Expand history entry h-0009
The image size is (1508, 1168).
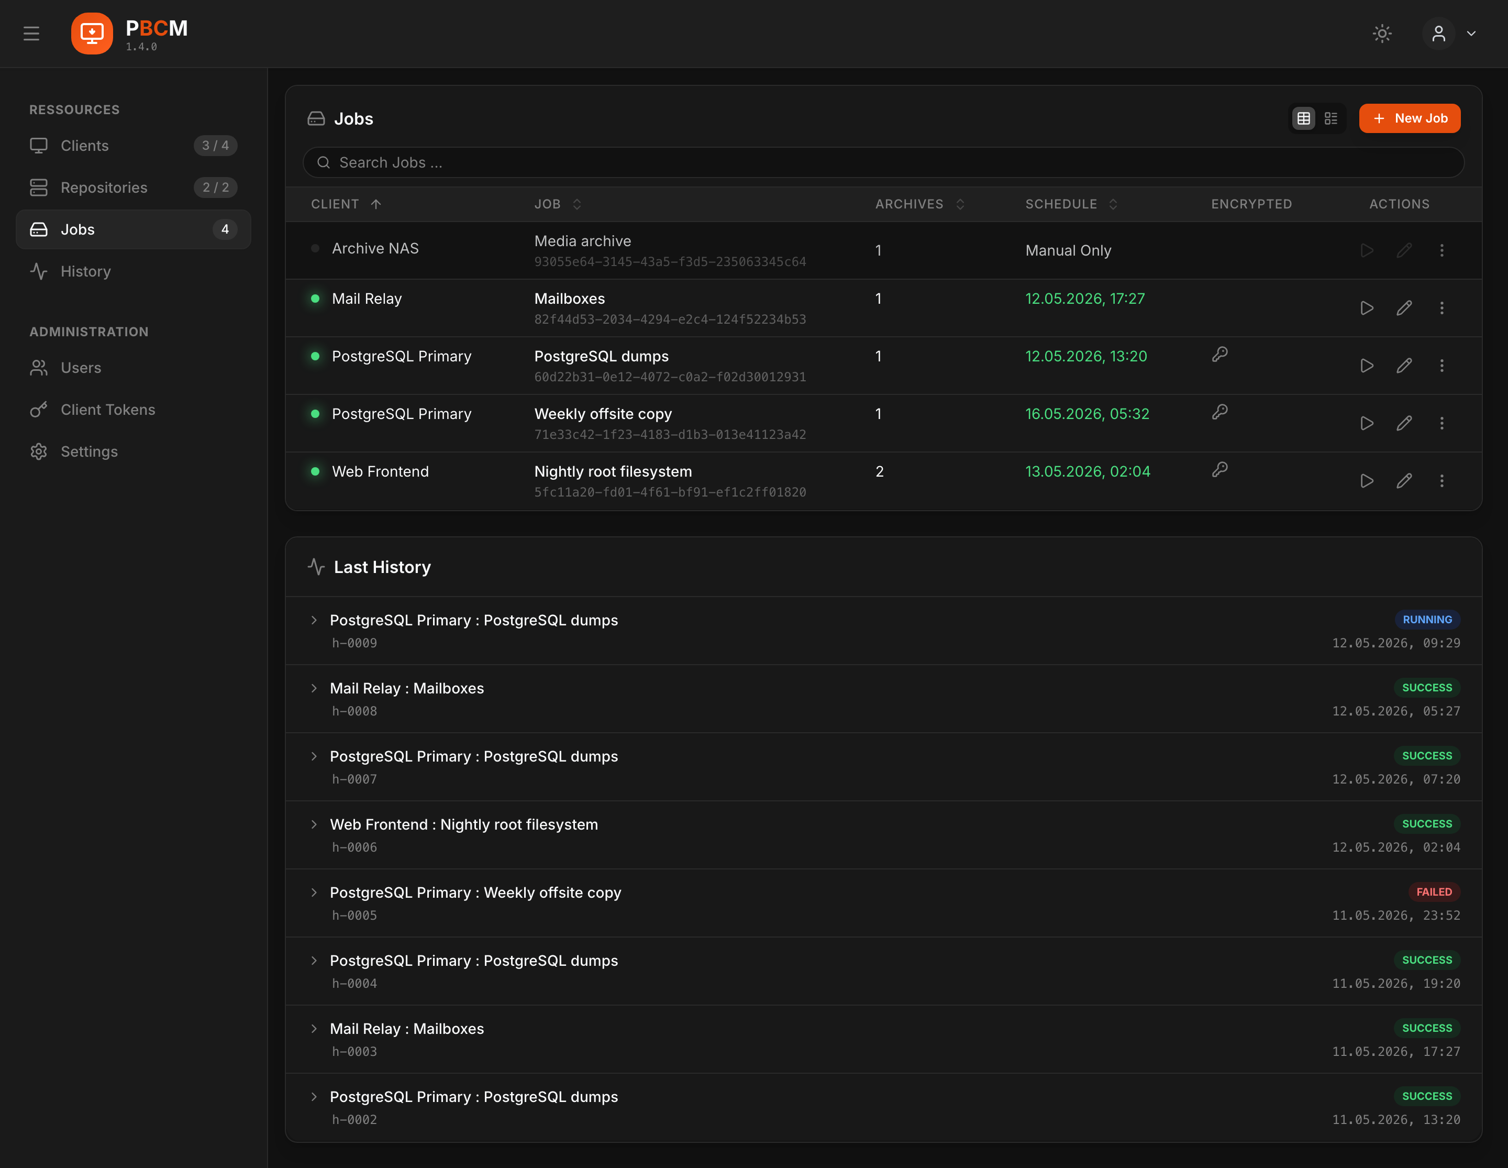click(x=314, y=620)
